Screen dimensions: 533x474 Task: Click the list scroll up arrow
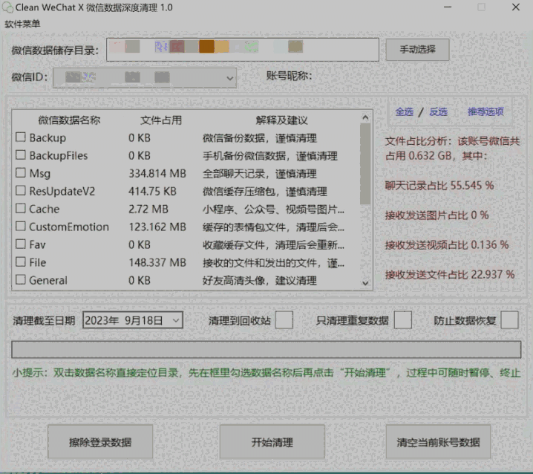tap(365, 117)
